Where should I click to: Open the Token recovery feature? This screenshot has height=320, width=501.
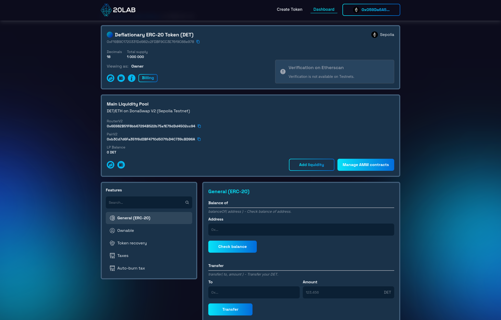[149, 243]
